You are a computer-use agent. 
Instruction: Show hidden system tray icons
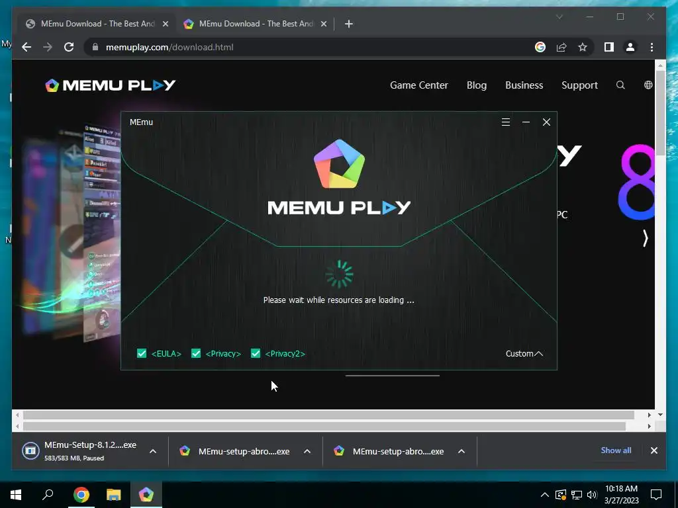pos(545,495)
